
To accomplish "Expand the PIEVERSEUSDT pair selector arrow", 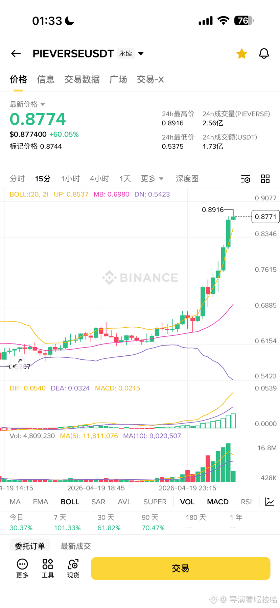I will (141, 53).
